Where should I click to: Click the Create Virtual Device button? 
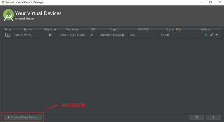[23, 117]
